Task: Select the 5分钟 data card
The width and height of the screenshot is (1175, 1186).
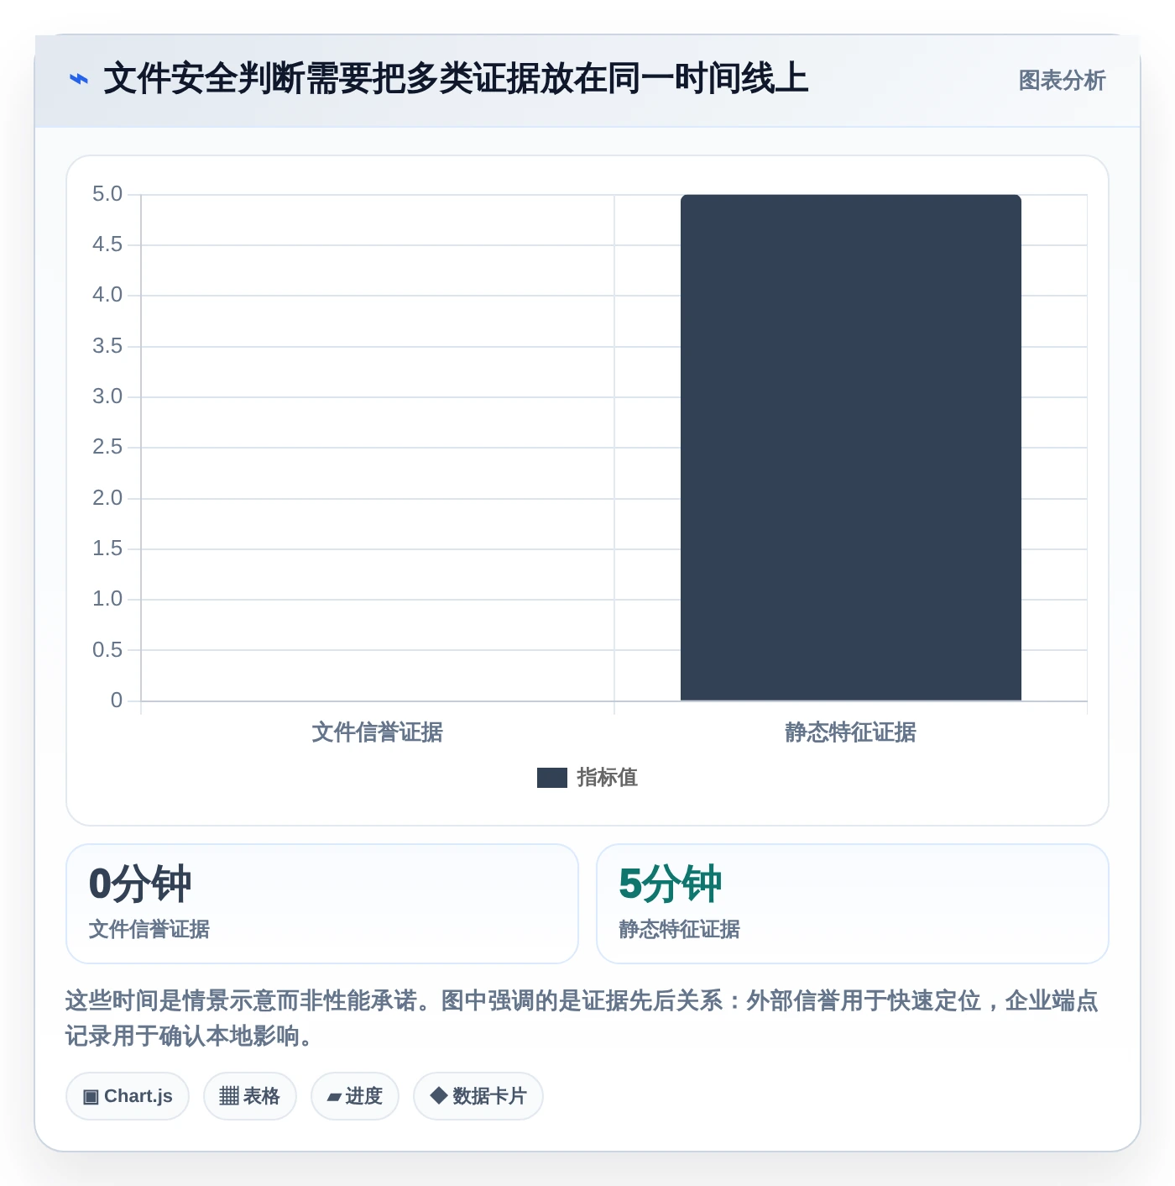Action: pos(853,904)
